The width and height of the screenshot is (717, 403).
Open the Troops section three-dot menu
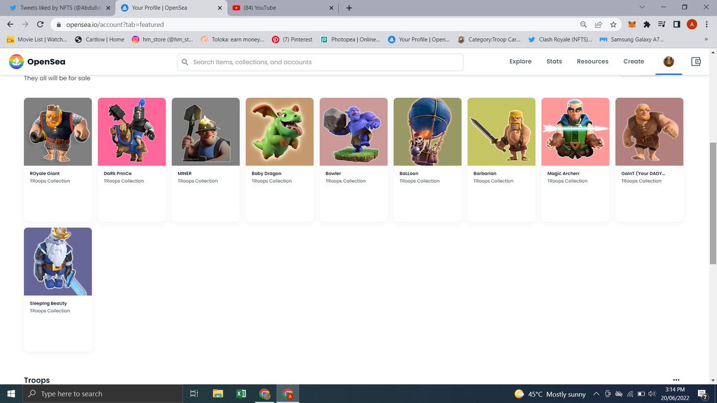coord(676,380)
